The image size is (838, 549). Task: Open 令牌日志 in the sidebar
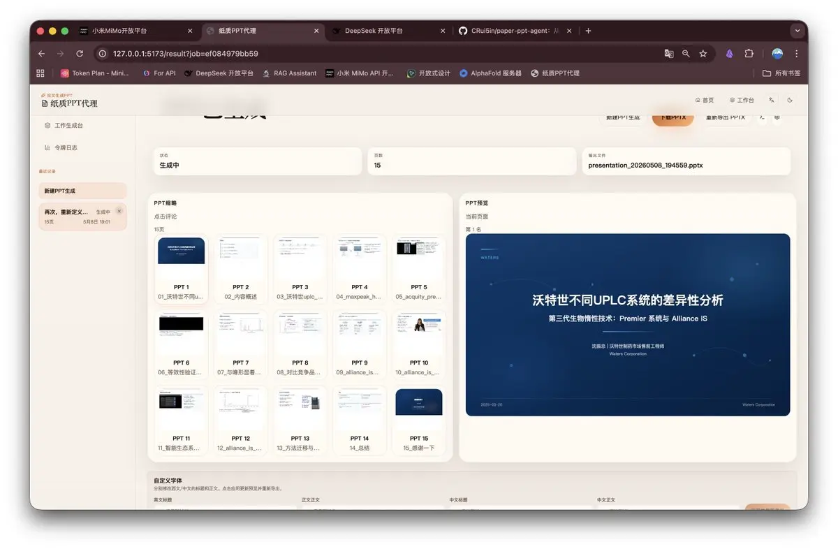click(x=61, y=147)
